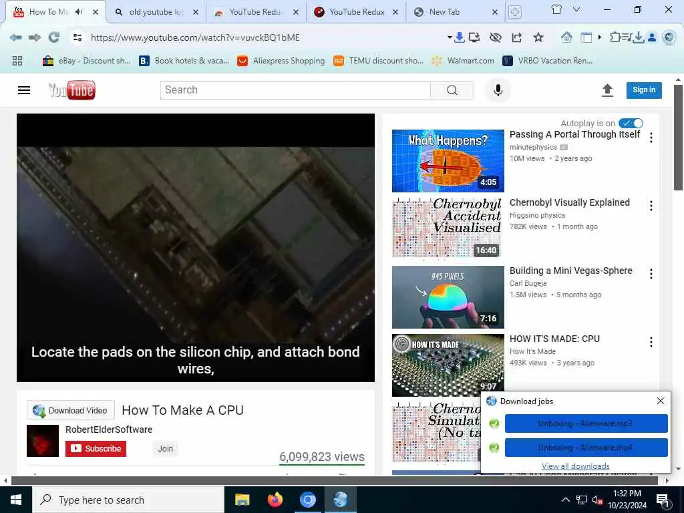Click the screen capture download icon

tap(474, 37)
